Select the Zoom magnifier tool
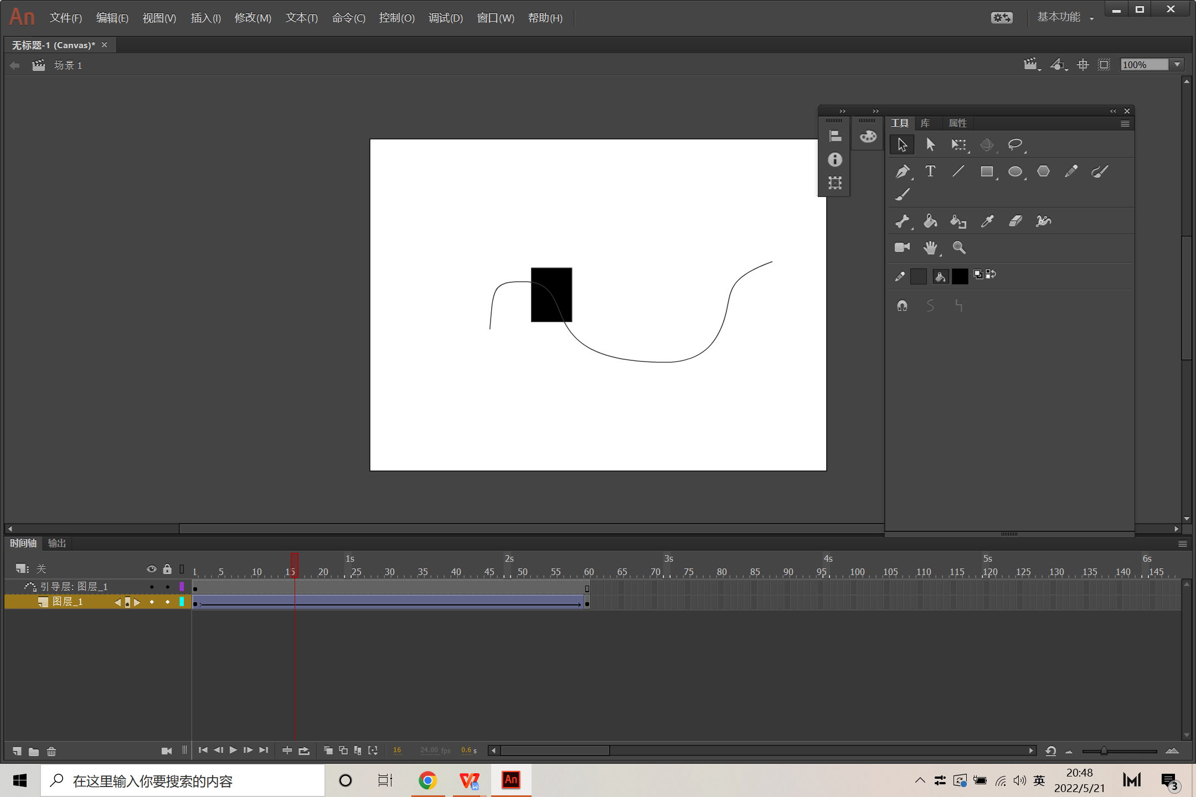The width and height of the screenshot is (1196, 797). pyautogui.click(x=959, y=248)
